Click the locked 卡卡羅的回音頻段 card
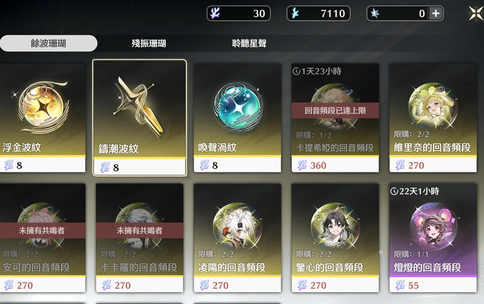This screenshot has height=304, width=484. click(139, 238)
